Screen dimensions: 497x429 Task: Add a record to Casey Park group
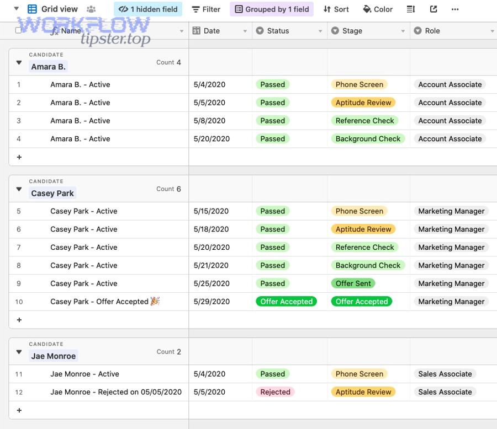[19, 320]
